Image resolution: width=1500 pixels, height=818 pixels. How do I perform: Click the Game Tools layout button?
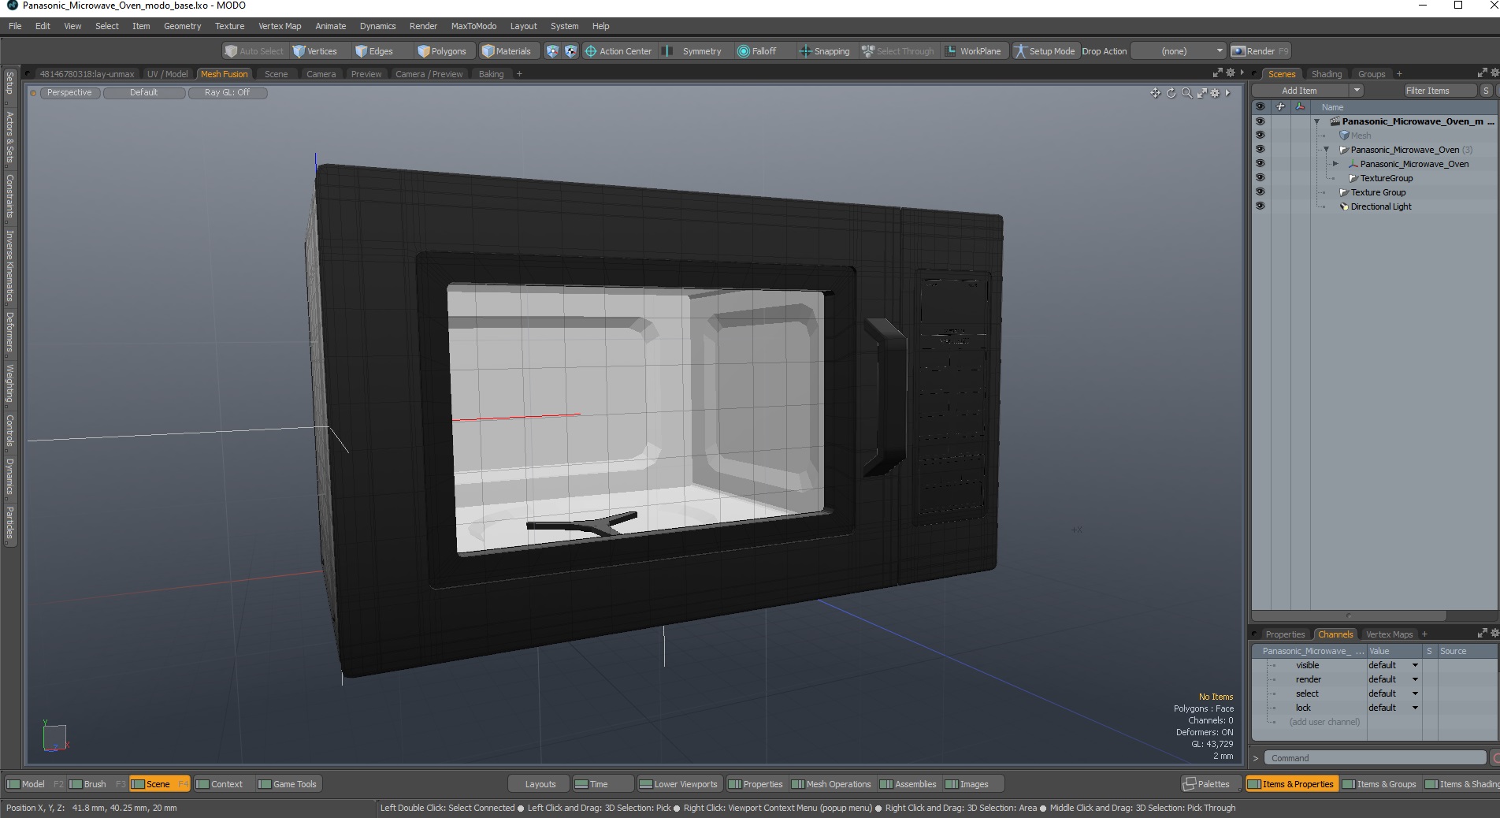point(288,784)
